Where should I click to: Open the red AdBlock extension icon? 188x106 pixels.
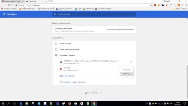tap(155, 5)
